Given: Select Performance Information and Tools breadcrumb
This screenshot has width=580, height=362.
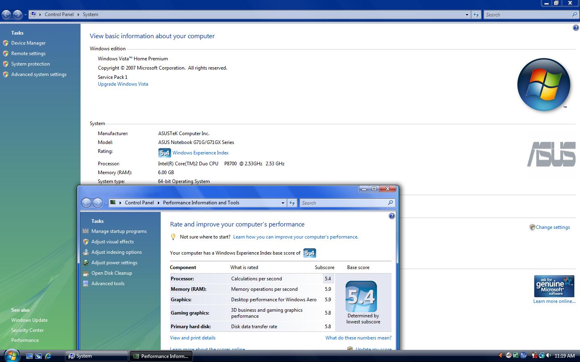Looking at the screenshot, I should tap(201, 203).
